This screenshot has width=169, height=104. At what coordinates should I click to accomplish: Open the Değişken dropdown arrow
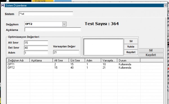[64, 24]
